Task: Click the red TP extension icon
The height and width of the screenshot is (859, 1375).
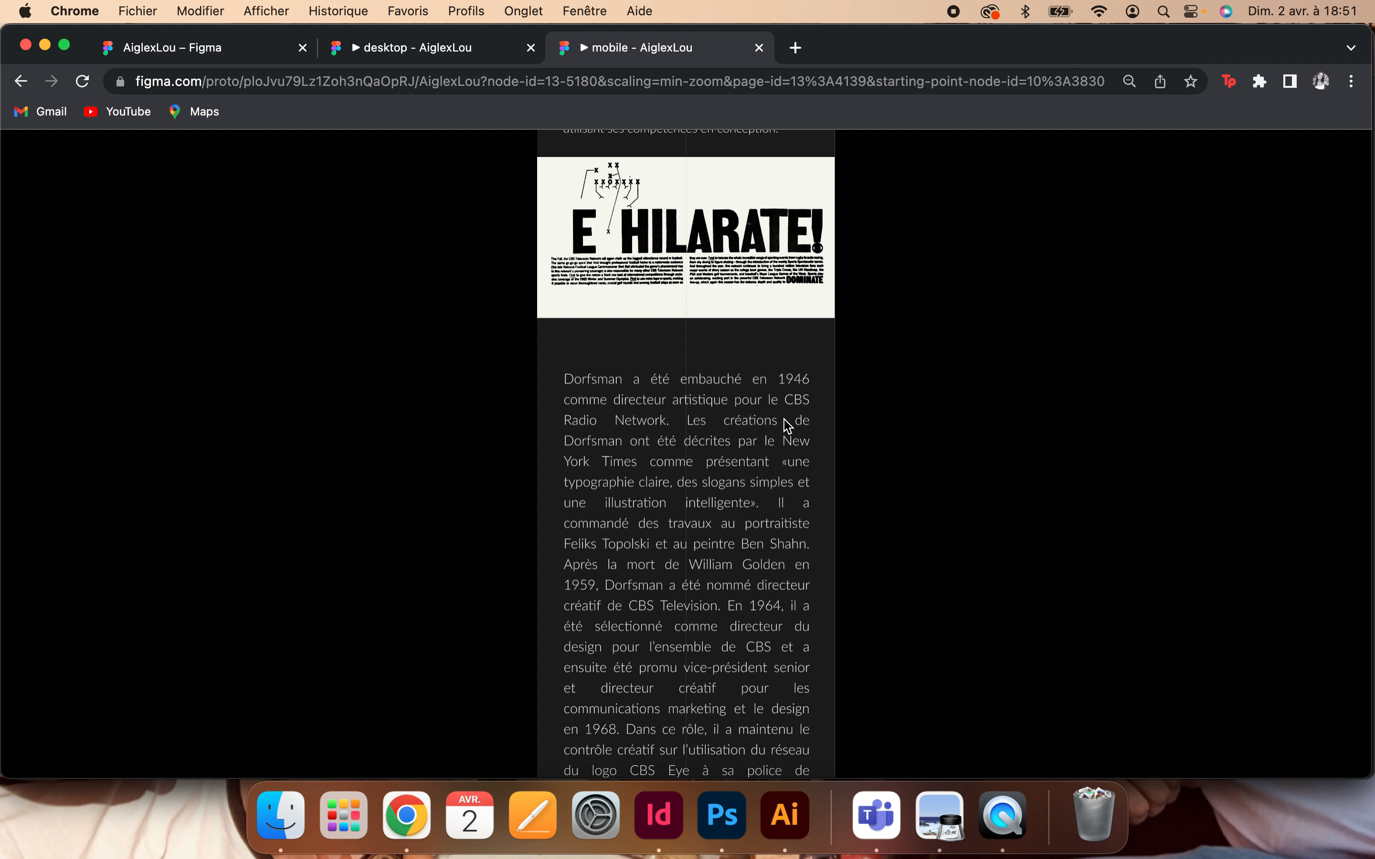Action: tap(1228, 81)
